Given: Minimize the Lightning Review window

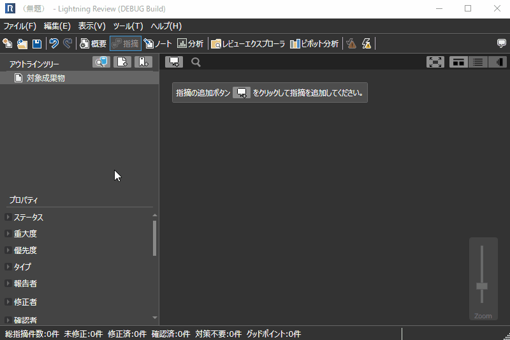Looking at the screenshot, I should click(x=439, y=8).
